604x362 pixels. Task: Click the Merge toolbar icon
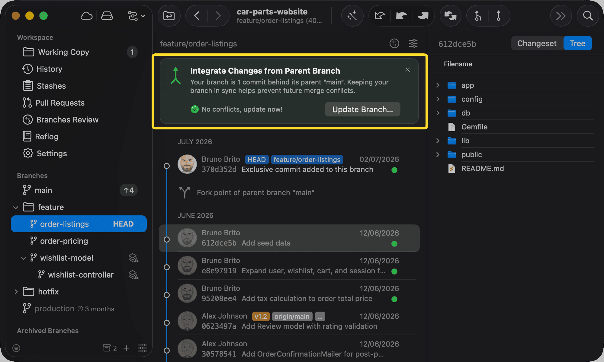(x=477, y=16)
